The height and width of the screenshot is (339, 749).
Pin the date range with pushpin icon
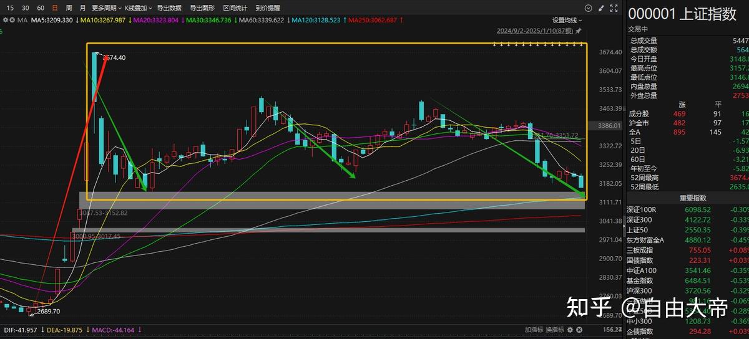[x=579, y=31]
